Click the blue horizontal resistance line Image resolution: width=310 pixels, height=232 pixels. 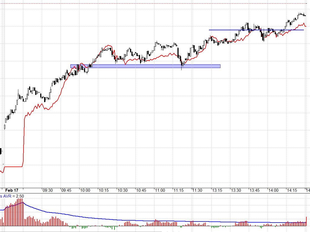point(256,30)
